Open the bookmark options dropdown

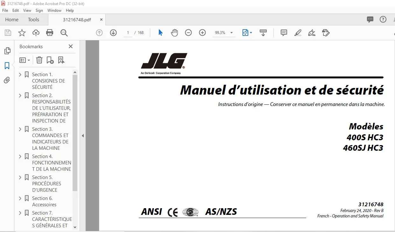coord(25,60)
